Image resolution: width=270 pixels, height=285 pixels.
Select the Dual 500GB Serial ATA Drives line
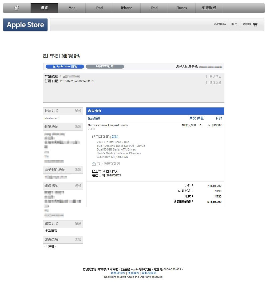coord(116,150)
